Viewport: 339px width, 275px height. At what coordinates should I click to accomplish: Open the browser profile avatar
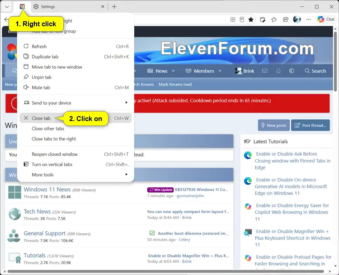[x=297, y=19]
